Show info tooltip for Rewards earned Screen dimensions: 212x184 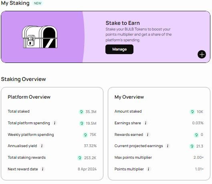(147, 135)
